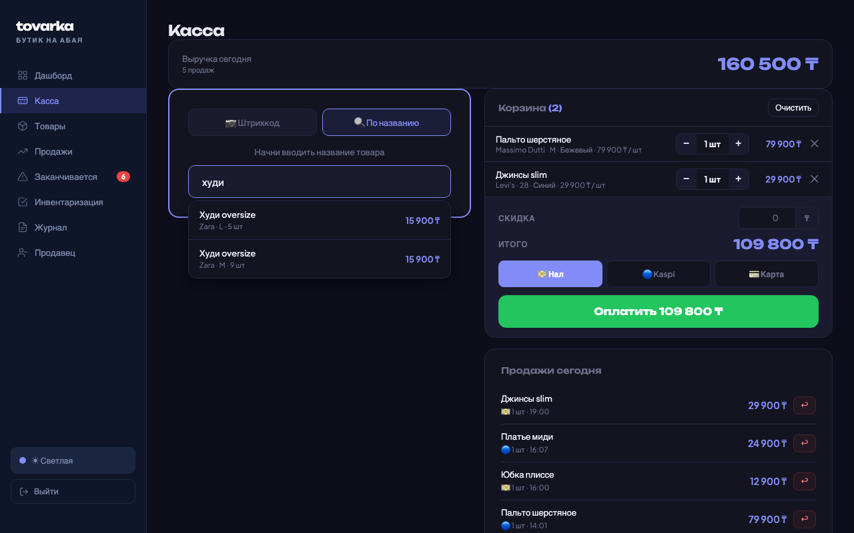This screenshot has height=533, width=854.
Task: Switch to Штрихкод scan mode
Action: tap(252, 123)
